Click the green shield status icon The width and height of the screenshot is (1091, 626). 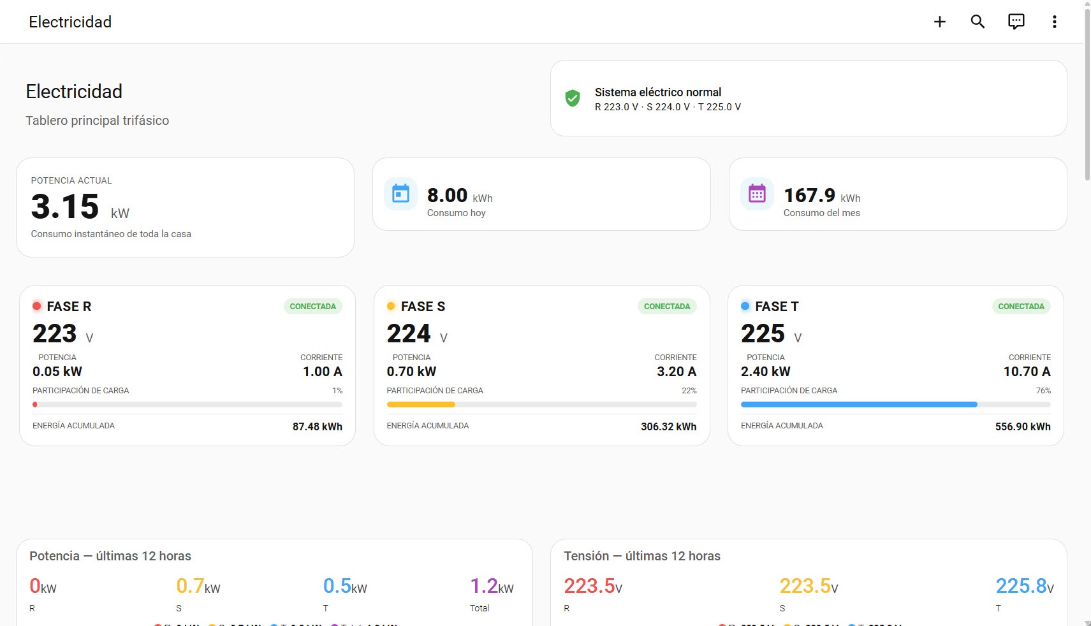click(573, 98)
